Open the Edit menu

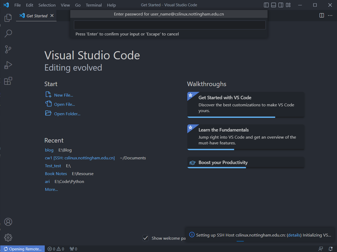click(x=30, y=5)
